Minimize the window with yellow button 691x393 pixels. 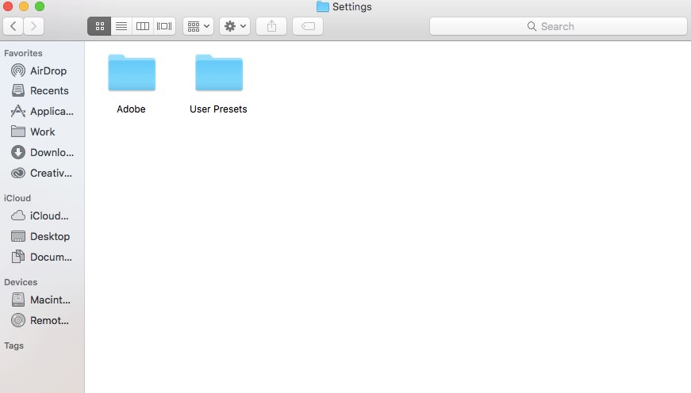tap(24, 6)
